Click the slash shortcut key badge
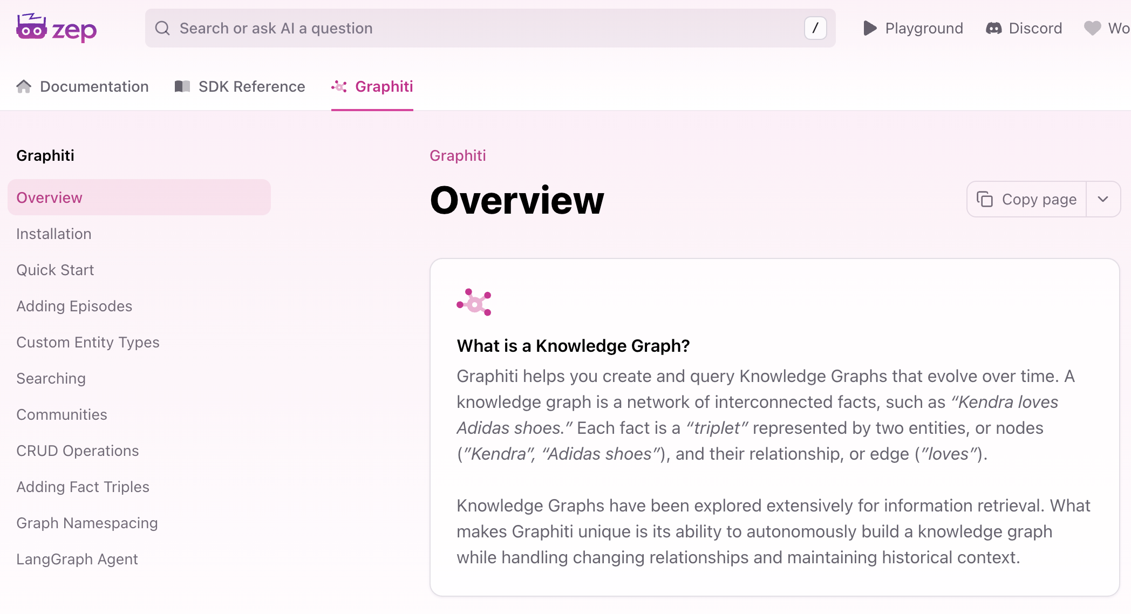1131x614 pixels. pyautogui.click(x=815, y=28)
